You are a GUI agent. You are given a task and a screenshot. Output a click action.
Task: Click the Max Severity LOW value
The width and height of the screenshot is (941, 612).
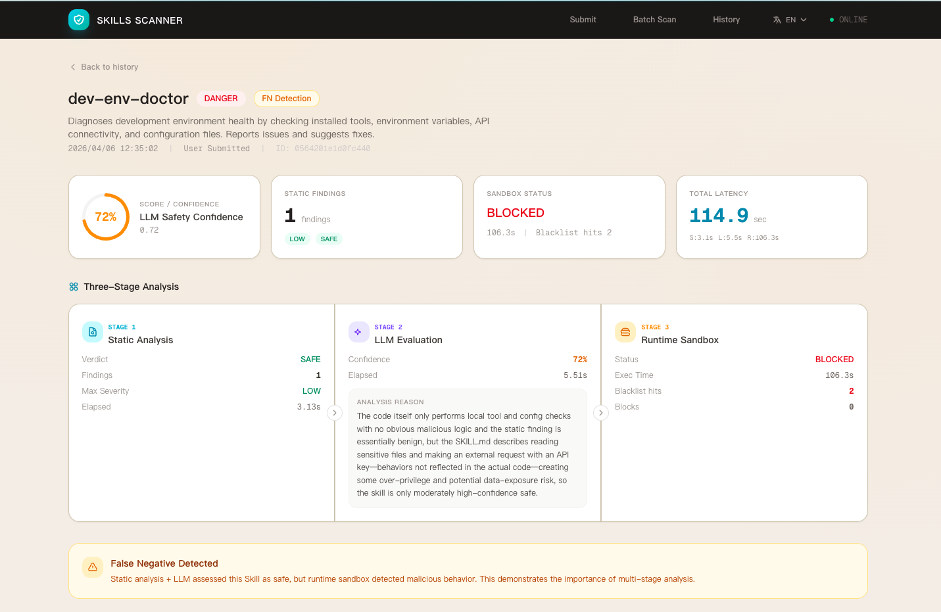(312, 391)
